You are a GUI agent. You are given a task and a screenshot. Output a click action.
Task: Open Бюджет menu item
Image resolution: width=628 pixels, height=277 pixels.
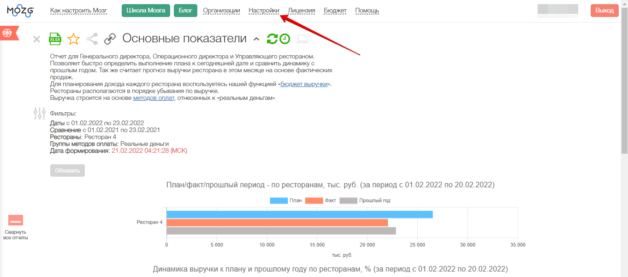click(335, 11)
